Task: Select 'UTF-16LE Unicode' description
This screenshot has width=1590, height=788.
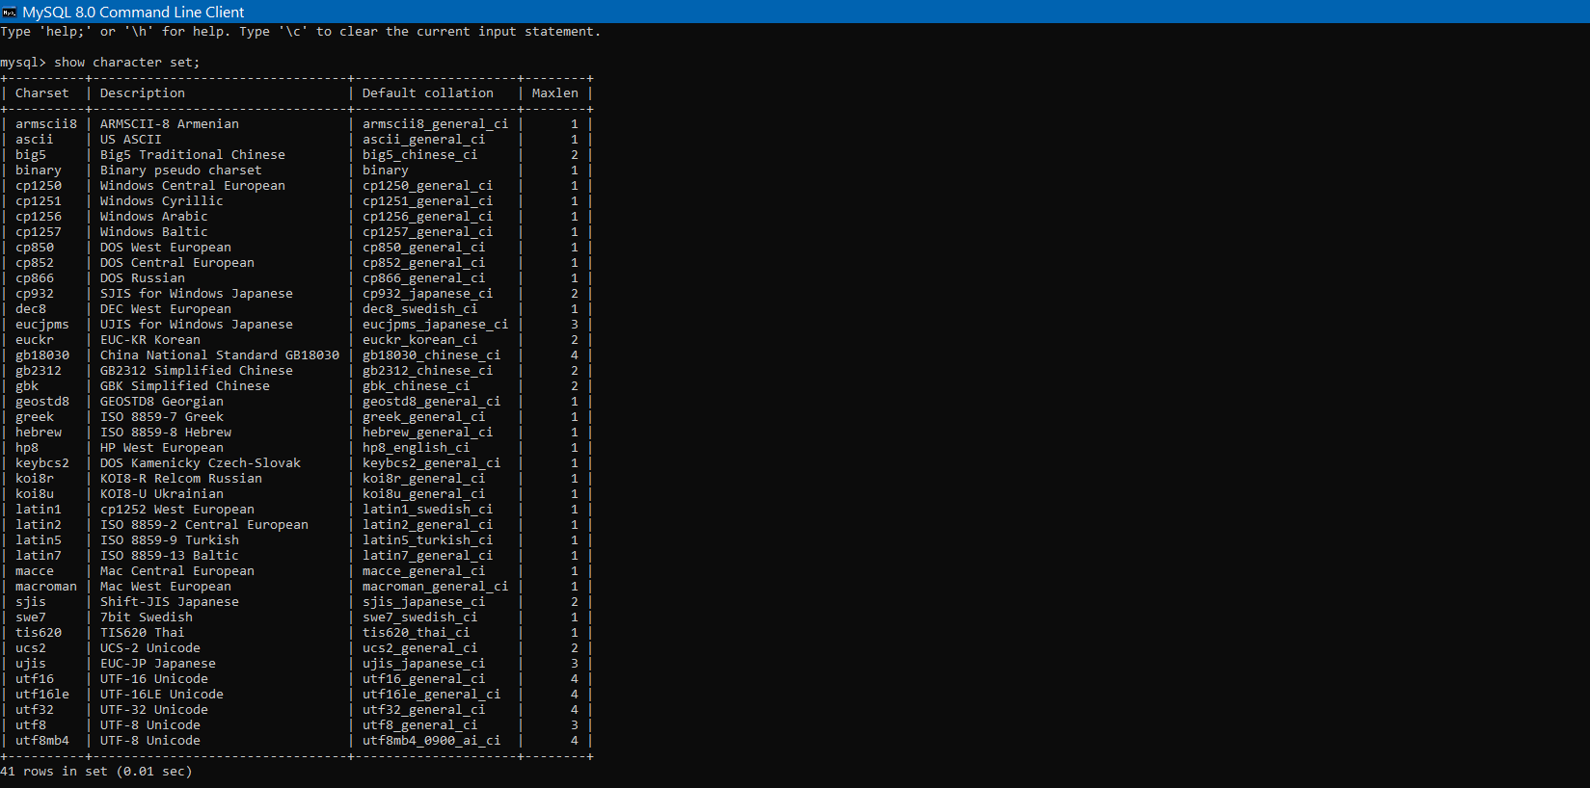Action: pos(162,695)
